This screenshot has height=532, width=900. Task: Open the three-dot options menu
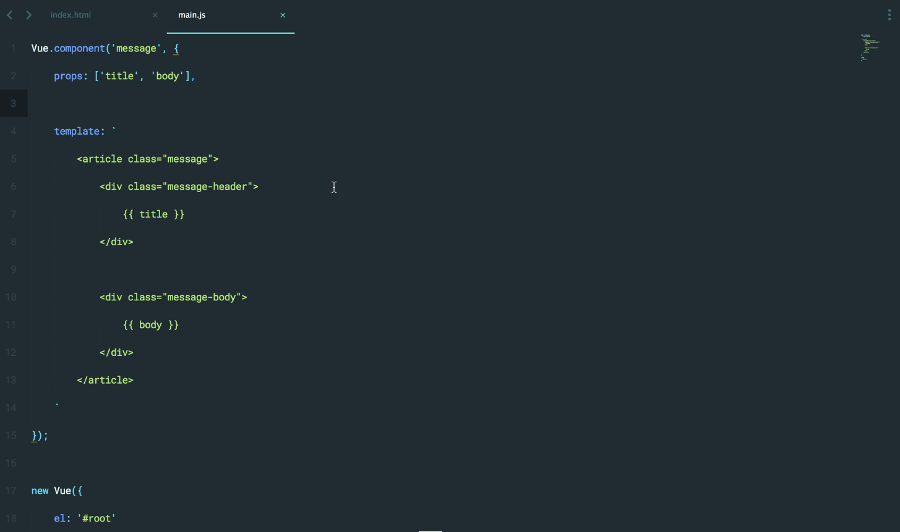click(889, 15)
